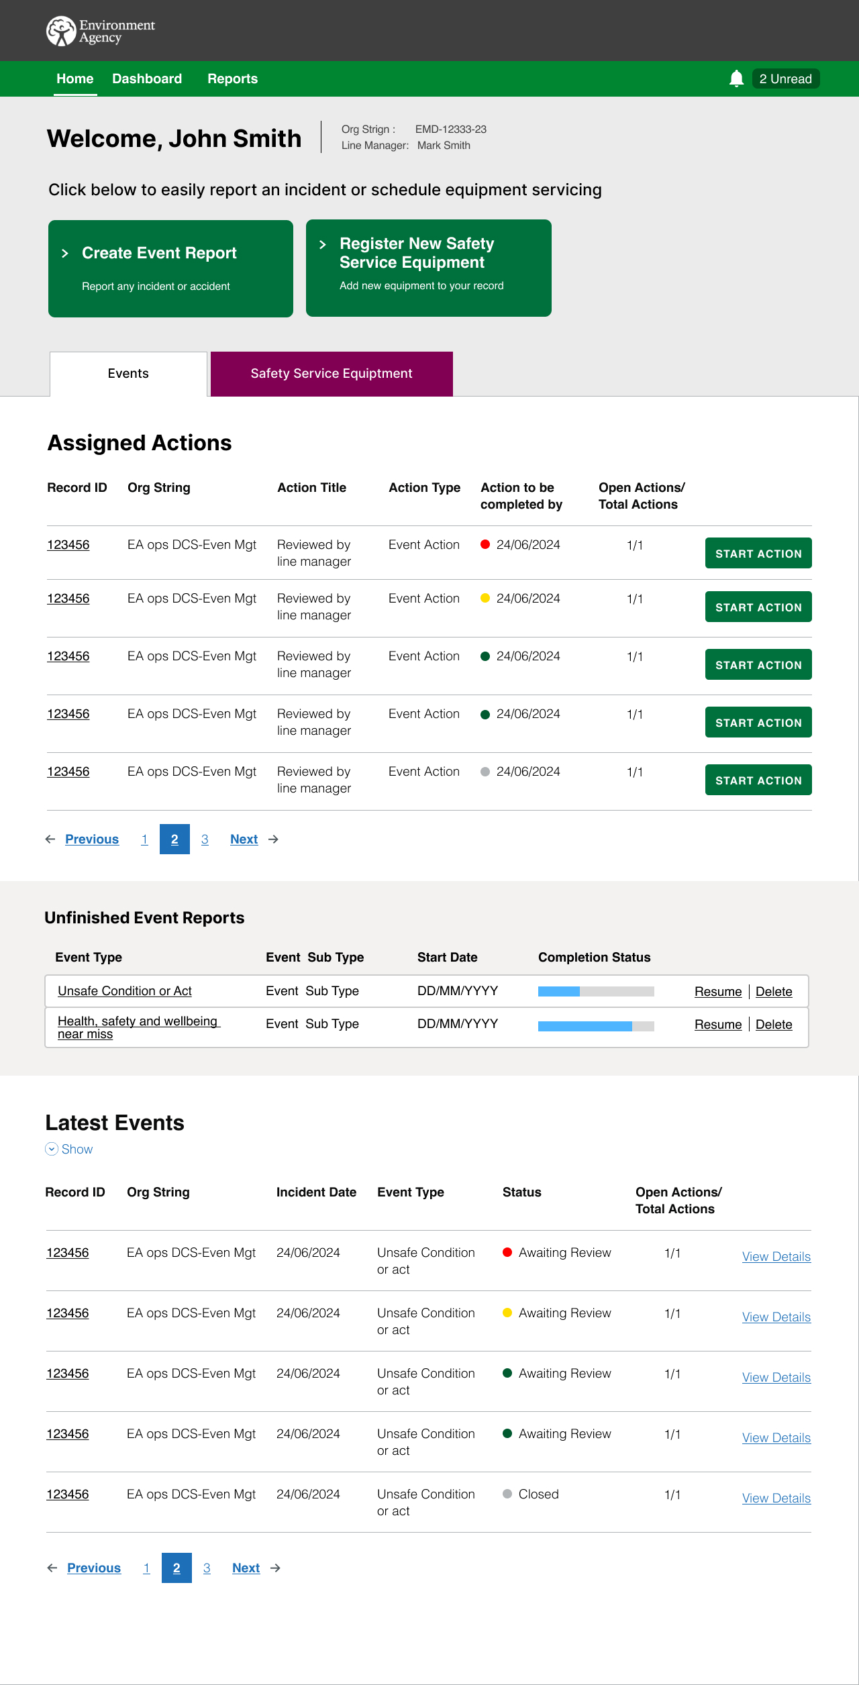859x1685 pixels.
Task: Click Next in Latest Events pagination
Action: click(x=246, y=1568)
